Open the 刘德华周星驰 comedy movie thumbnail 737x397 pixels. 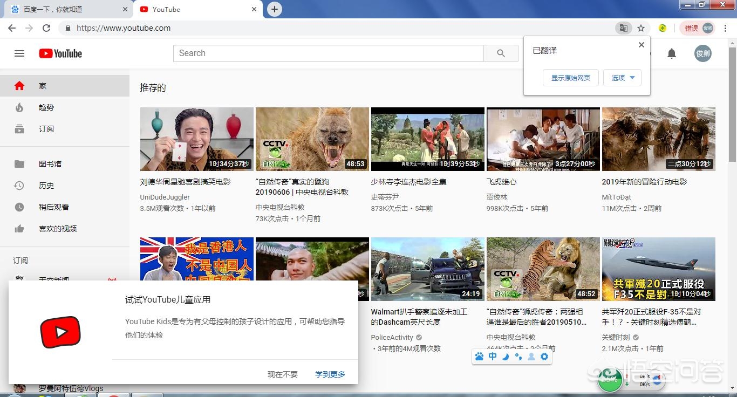pos(197,139)
